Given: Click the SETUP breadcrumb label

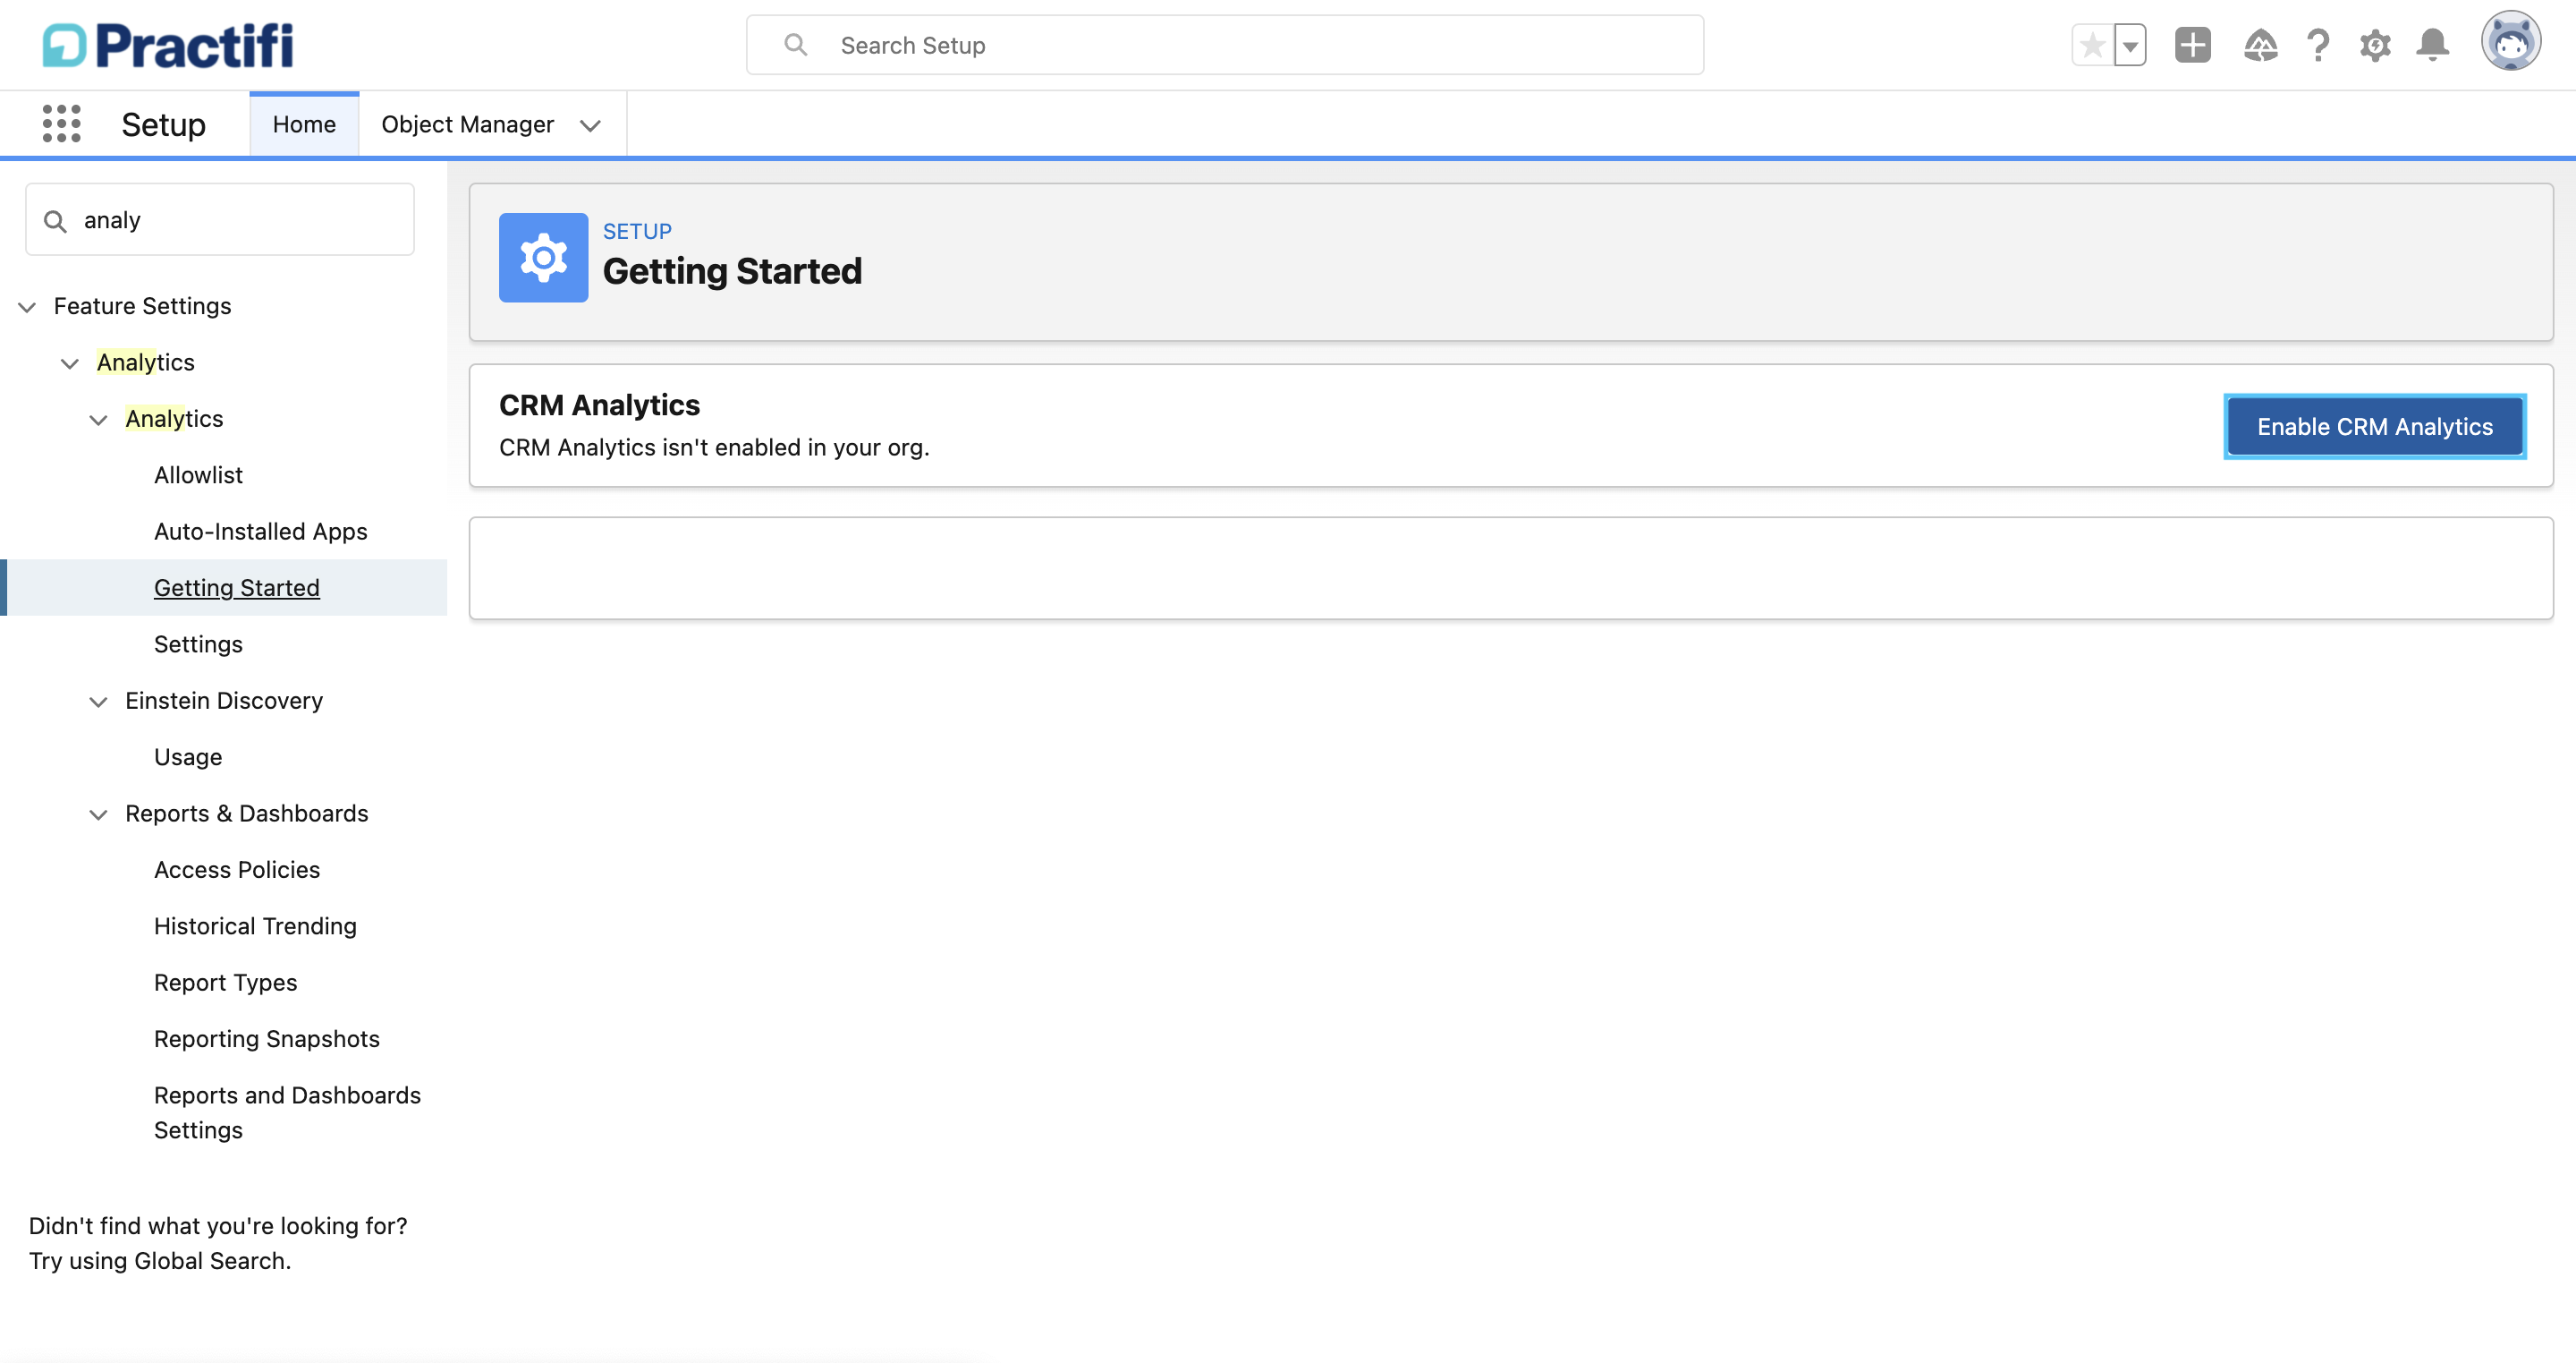Looking at the screenshot, I should pos(637,231).
